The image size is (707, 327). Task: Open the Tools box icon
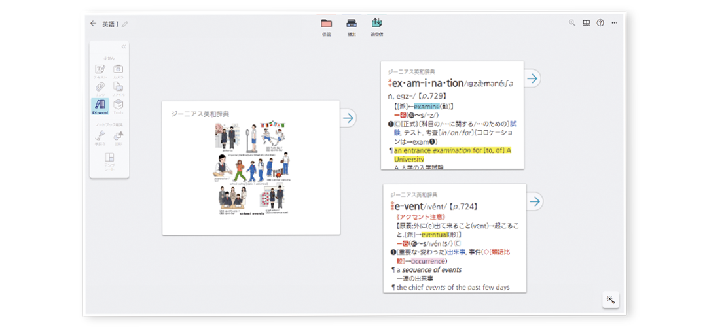click(x=118, y=106)
